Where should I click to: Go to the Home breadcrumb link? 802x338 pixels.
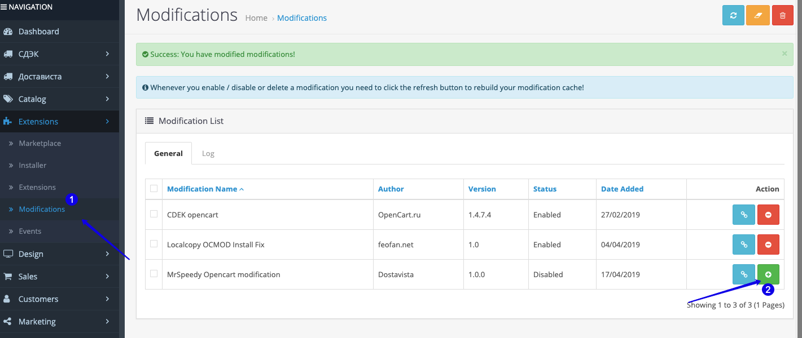click(256, 18)
